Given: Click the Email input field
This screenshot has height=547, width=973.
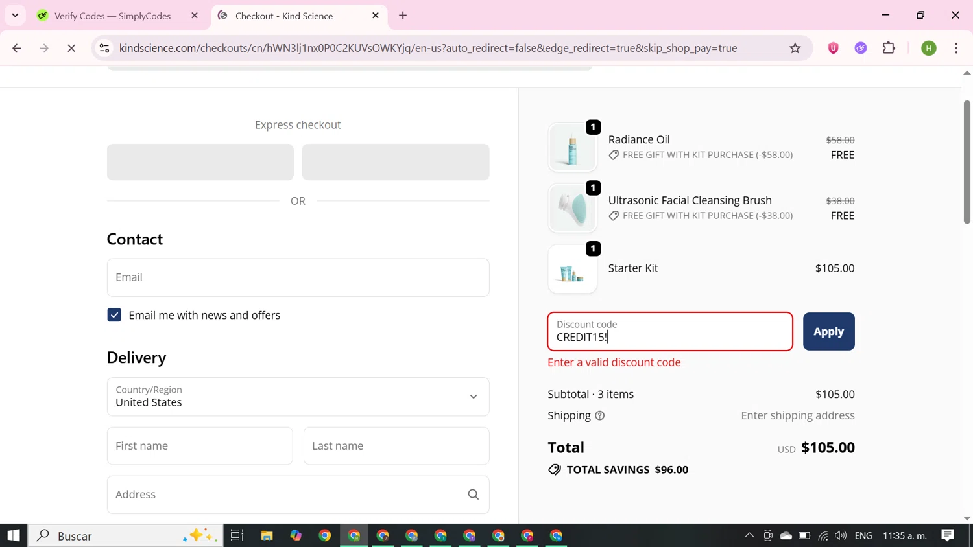Looking at the screenshot, I should 298,277.
